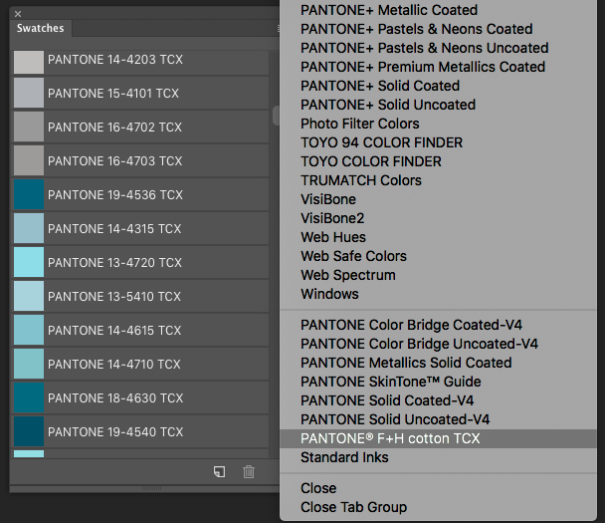Choose Photo Filter Colors from the menu

(x=360, y=124)
